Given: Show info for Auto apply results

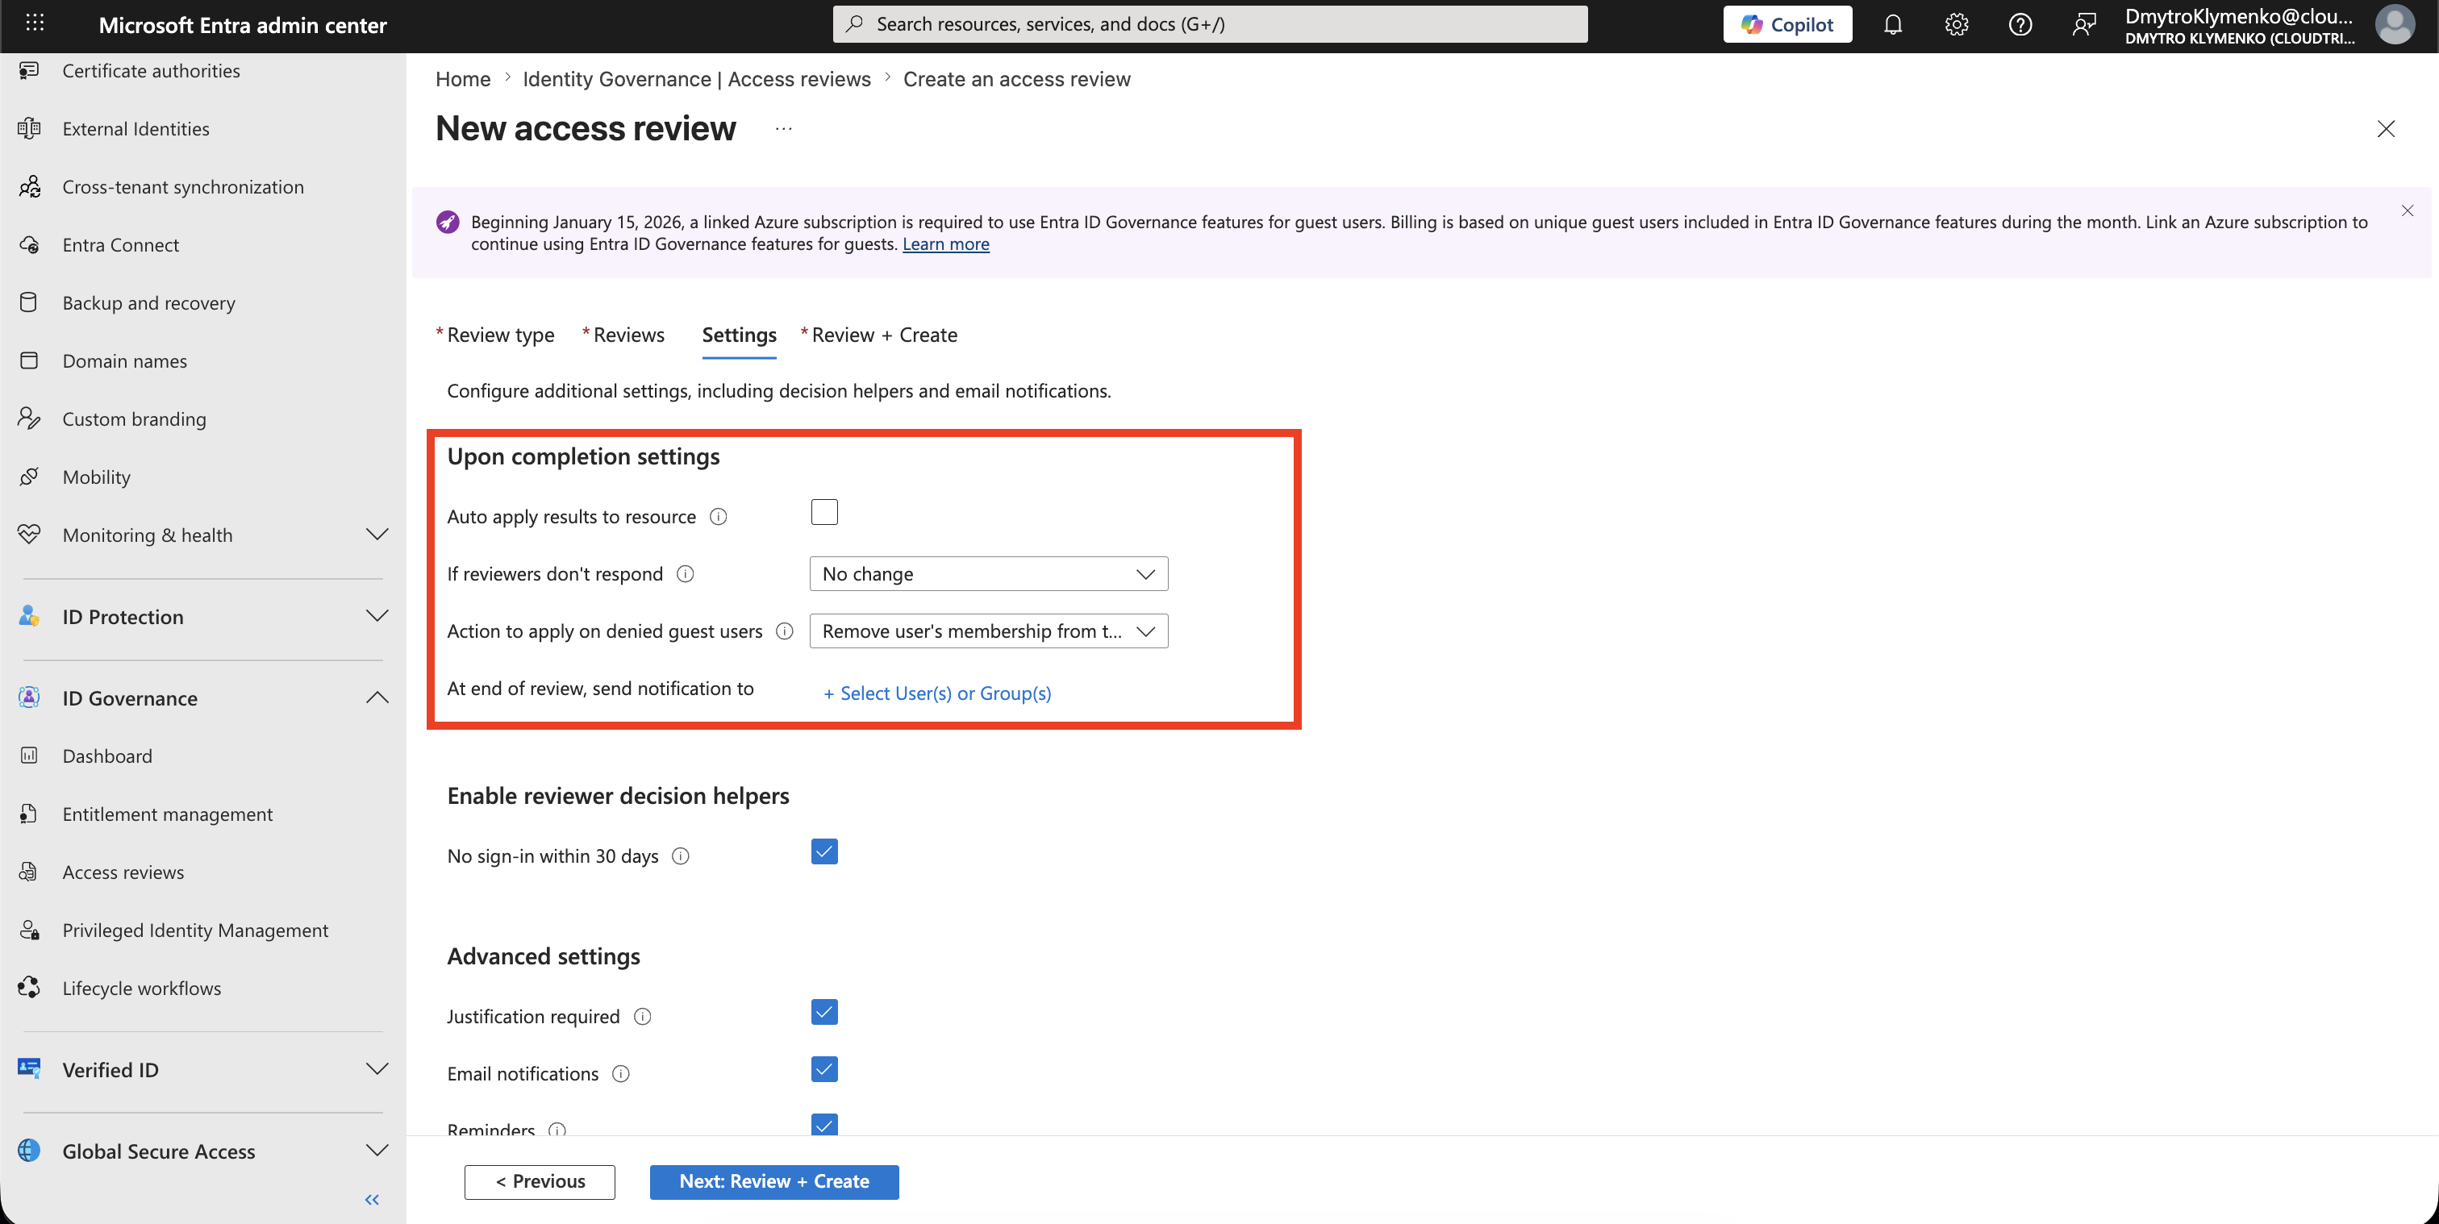Looking at the screenshot, I should [x=719, y=517].
